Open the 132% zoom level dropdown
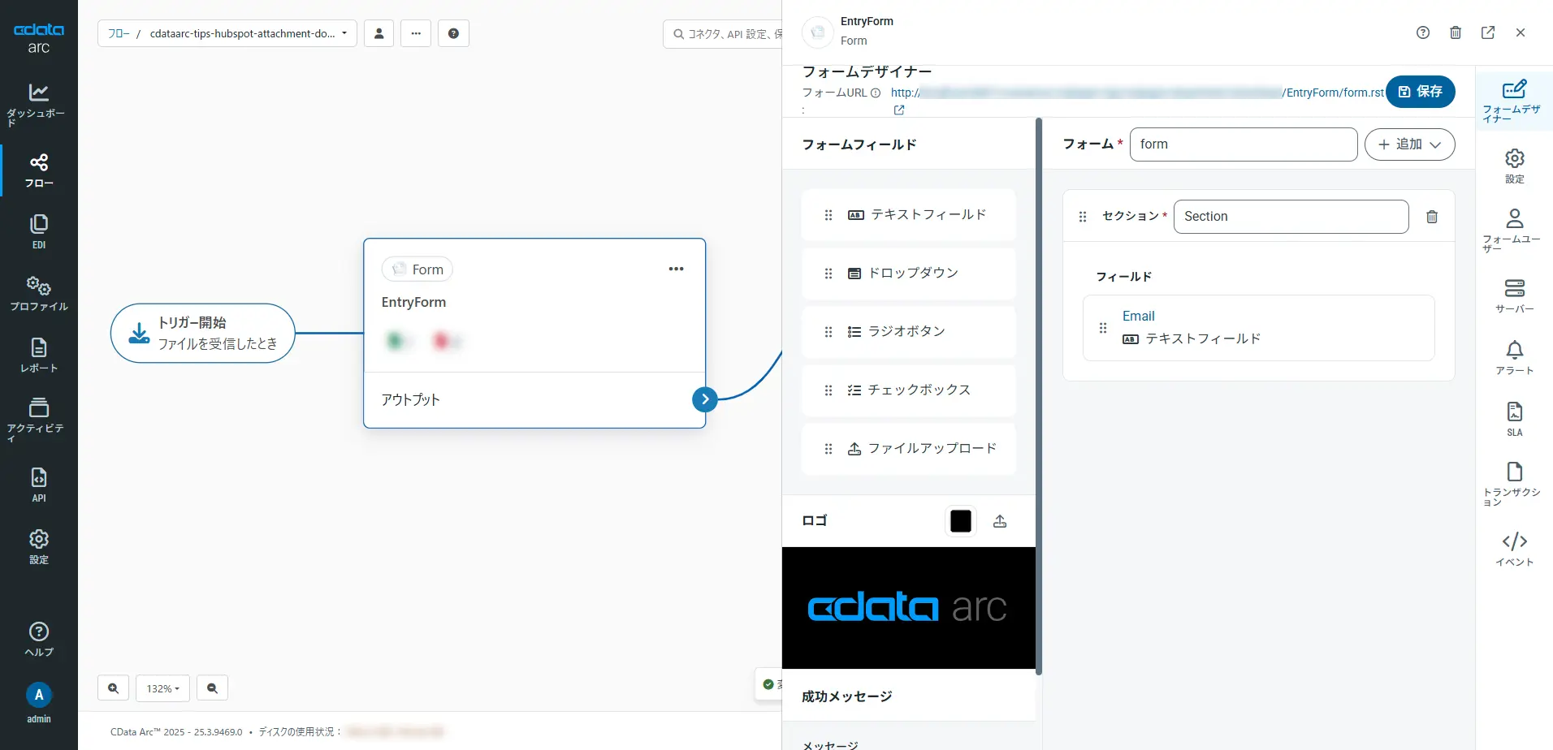The width and height of the screenshot is (1553, 750). pyautogui.click(x=162, y=687)
